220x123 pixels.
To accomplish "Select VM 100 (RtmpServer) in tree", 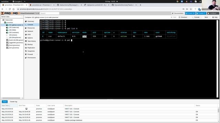I will (15, 38).
